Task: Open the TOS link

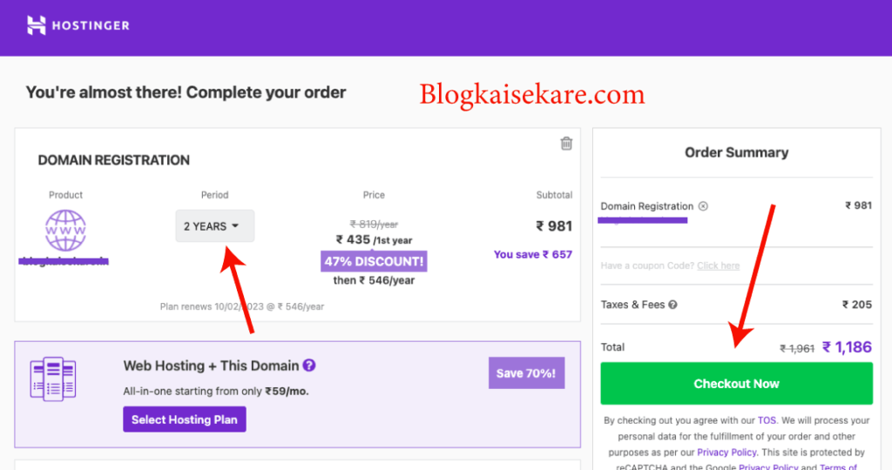Action: point(767,420)
